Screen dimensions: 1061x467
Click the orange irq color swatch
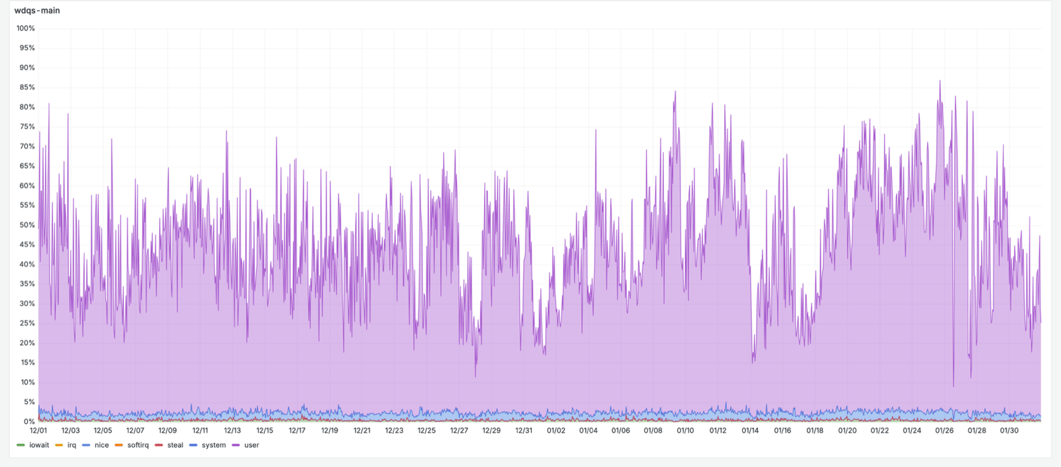tap(58, 445)
